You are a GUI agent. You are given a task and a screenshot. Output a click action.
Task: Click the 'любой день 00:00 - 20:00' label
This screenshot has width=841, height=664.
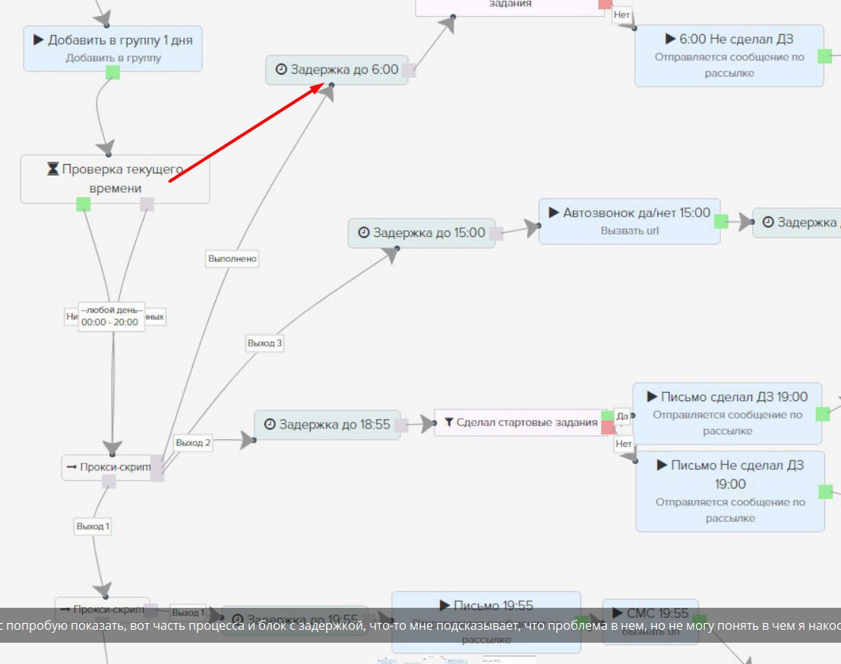pos(112,317)
